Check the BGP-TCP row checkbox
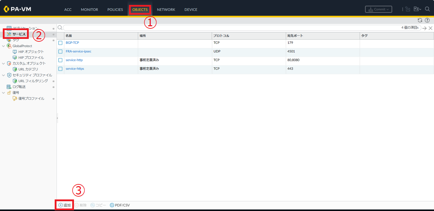This screenshot has height=211, width=434. (60, 43)
